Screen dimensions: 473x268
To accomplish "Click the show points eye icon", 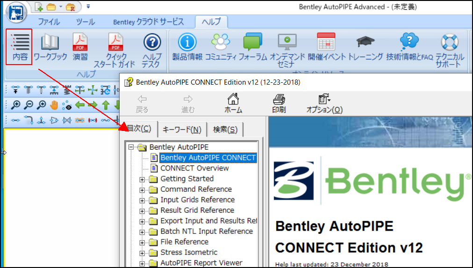I will (67, 105).
